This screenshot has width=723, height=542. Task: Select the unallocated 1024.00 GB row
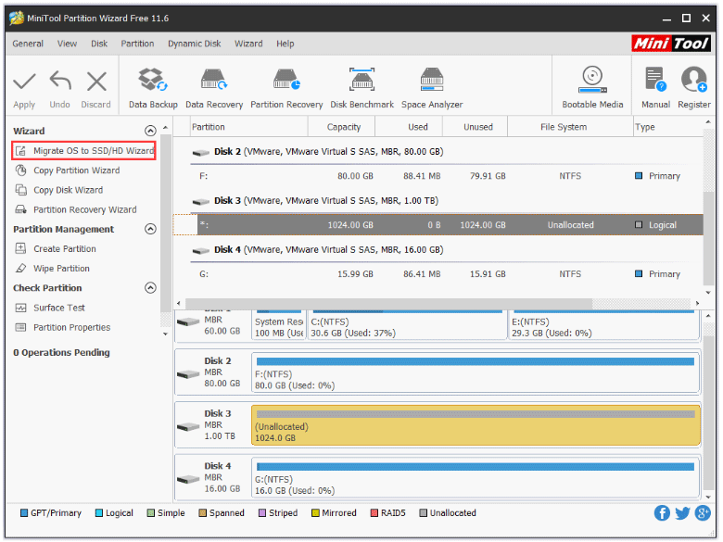click(x=438, y=225)
